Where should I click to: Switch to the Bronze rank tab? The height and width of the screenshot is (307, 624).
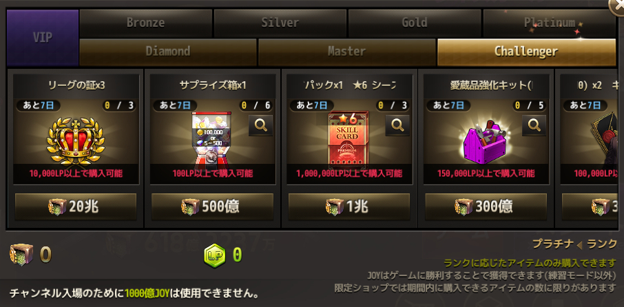[x=145, y=23]
